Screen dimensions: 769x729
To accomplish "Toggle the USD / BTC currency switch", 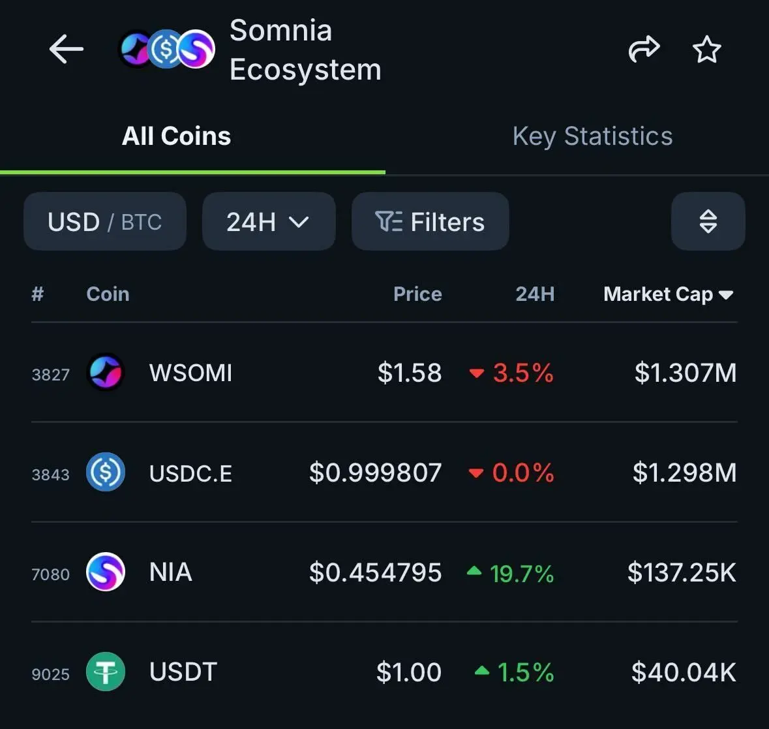I will [x=105, y=222].
